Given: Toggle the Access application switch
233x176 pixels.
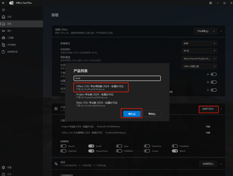Looking at the screenshot, I should point(63,146).
